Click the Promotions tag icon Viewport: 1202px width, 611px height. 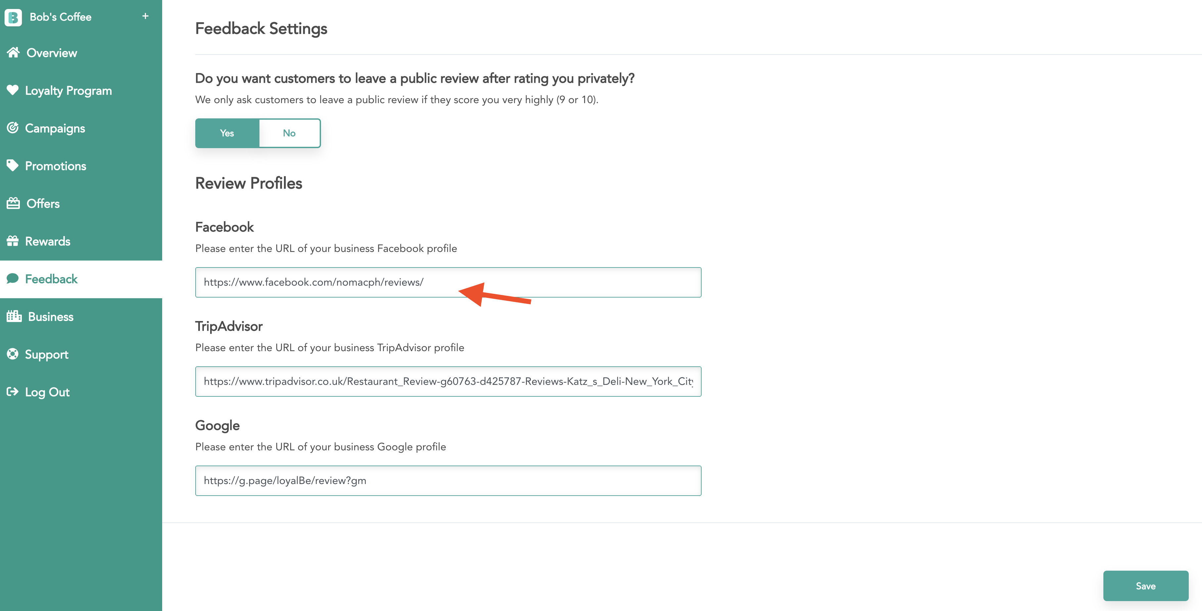point(13,165)
